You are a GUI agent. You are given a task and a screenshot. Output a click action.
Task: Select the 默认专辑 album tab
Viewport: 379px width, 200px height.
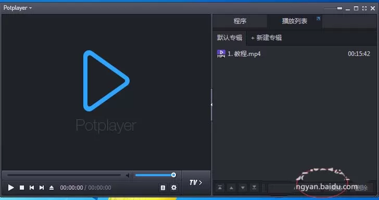tap(230, 38)
